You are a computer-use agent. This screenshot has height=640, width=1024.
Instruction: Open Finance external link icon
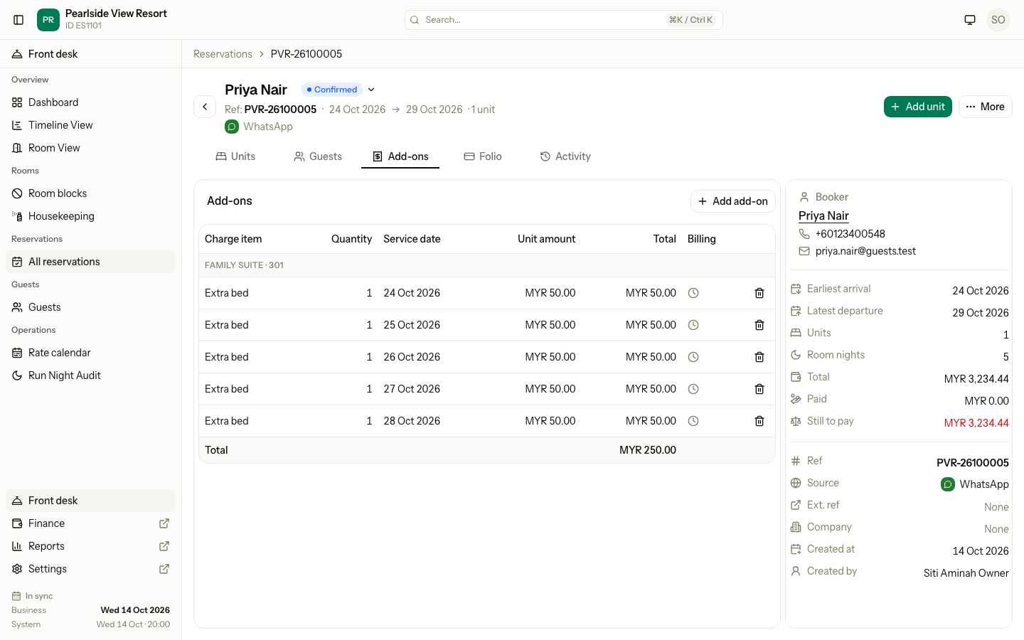point(164,523)
